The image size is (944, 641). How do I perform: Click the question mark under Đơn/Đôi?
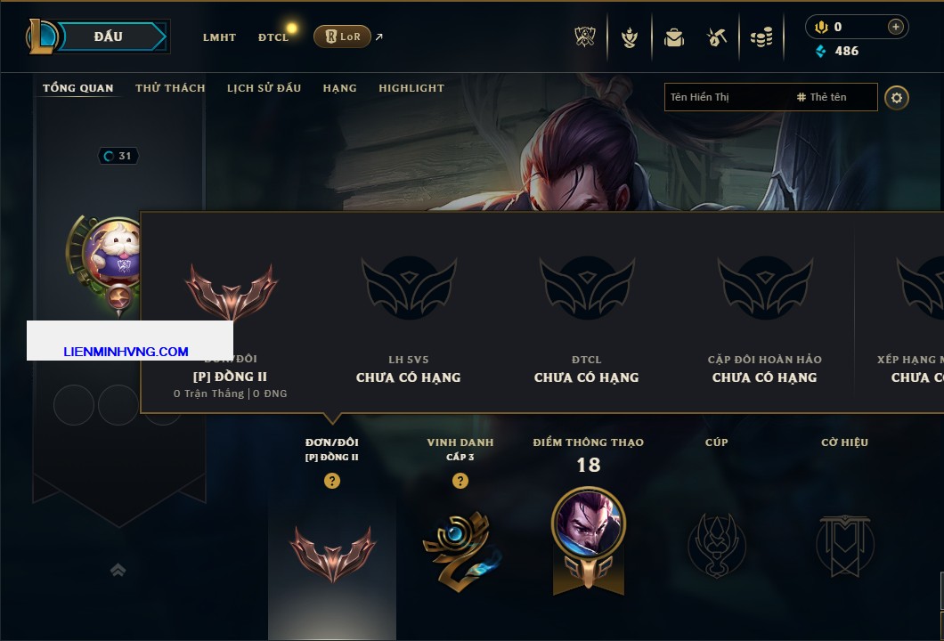(331, 480)
